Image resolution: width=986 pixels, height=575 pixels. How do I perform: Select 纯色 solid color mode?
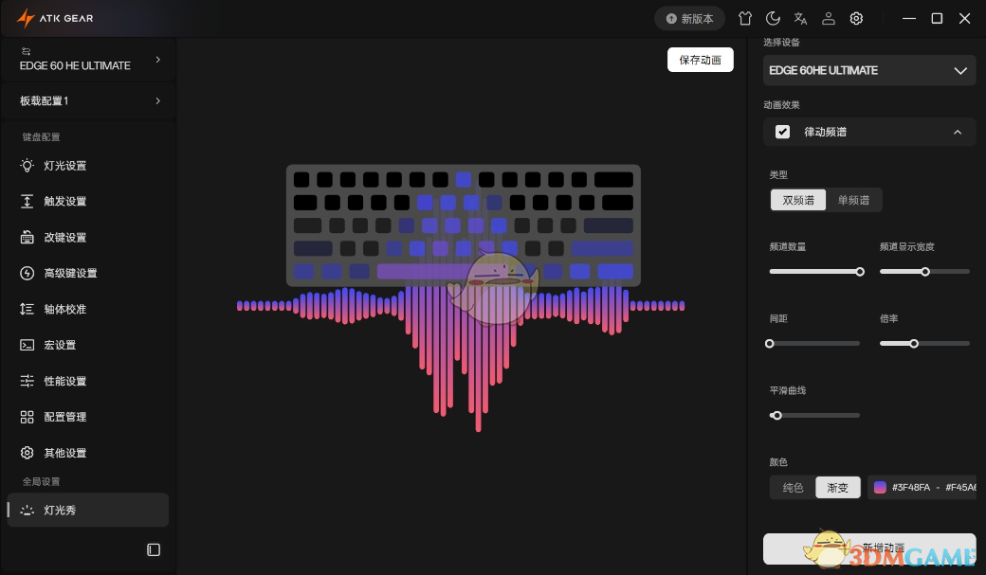coord(793,488)
